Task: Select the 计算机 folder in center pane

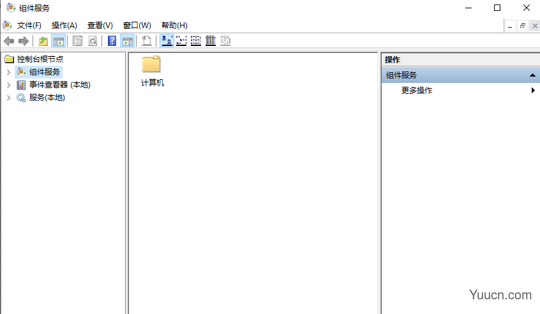Action: [152, 71]
